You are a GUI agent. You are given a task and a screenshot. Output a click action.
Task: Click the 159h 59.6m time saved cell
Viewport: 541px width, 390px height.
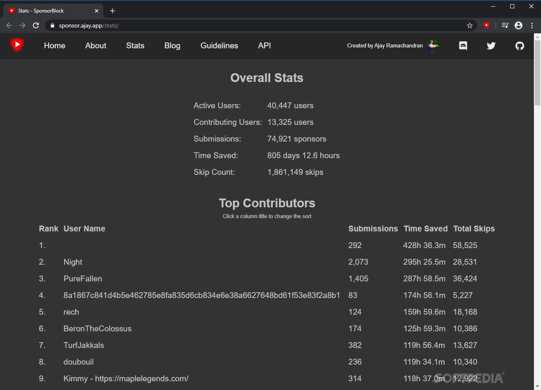[x=424, y=312]
